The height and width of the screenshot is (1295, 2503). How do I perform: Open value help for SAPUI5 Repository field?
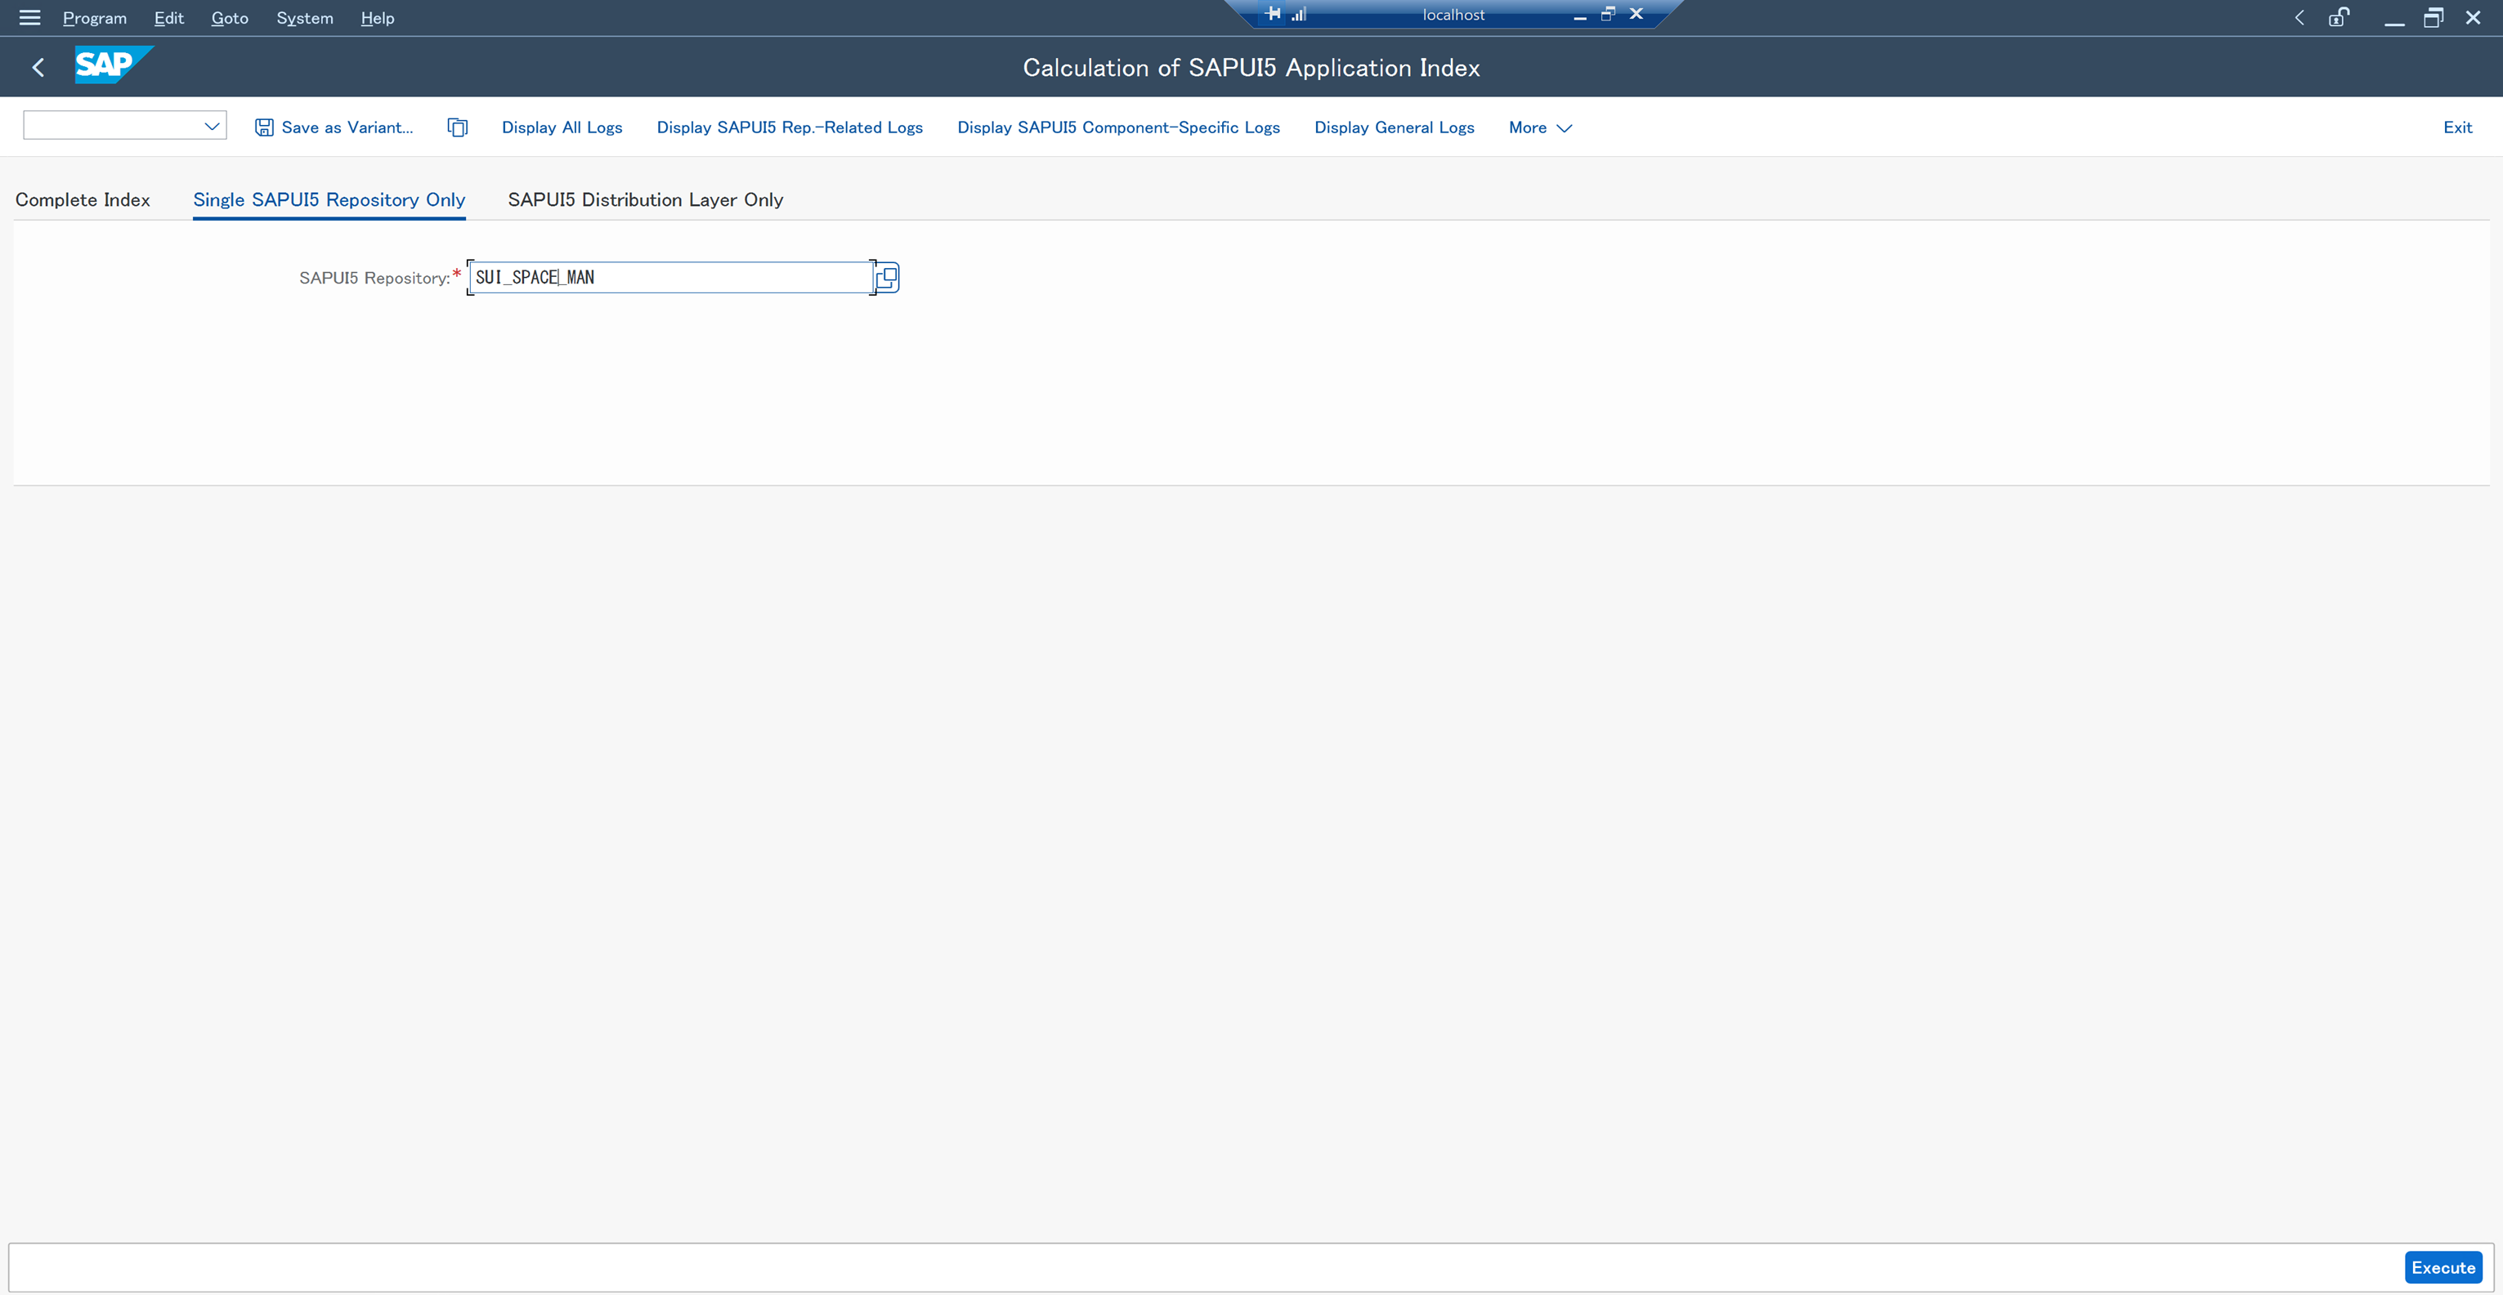pyautogui.click(x=885, y=278)
